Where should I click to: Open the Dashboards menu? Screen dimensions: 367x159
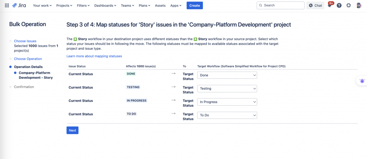(106, 5)
